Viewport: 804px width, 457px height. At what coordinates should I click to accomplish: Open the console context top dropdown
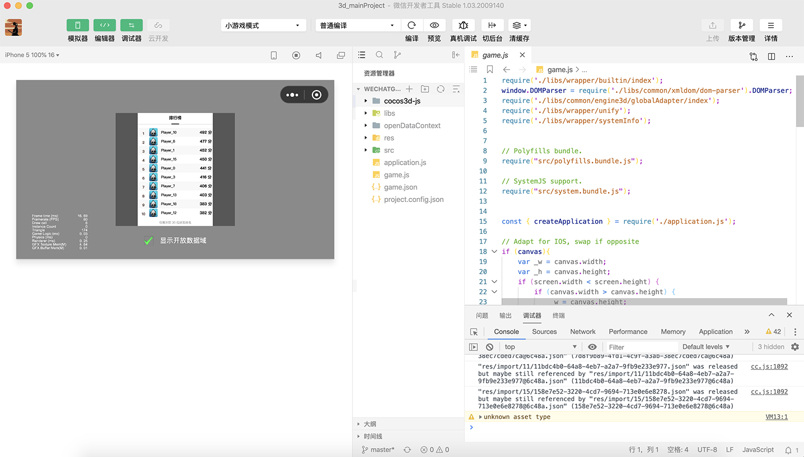pos(541,347)
